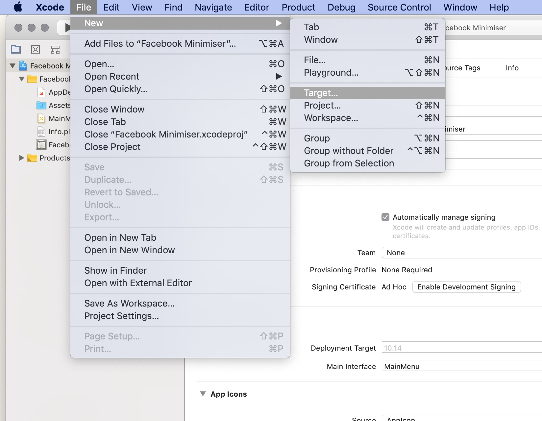Viewport: 542px width, 421px height.
Task: Choose Close Window
Action: 180,109
